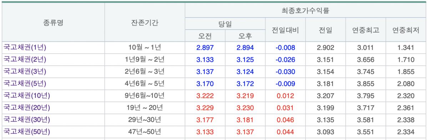
Task: Click previous-day yield 3.207
Action: coord(325,96)
